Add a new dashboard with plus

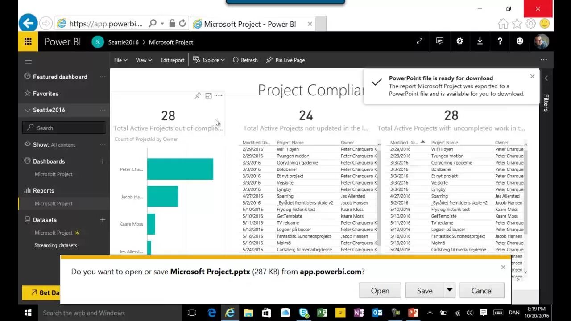[102, 161]
